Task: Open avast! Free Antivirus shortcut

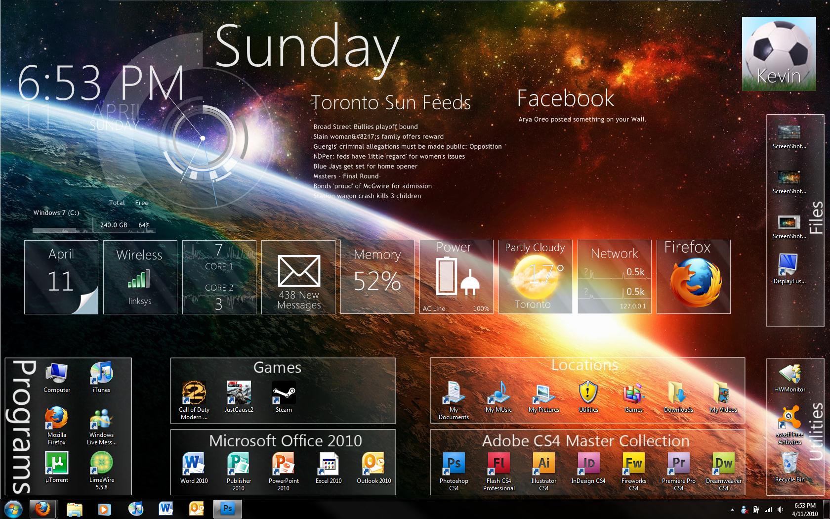Action: (x=789, y=425)
